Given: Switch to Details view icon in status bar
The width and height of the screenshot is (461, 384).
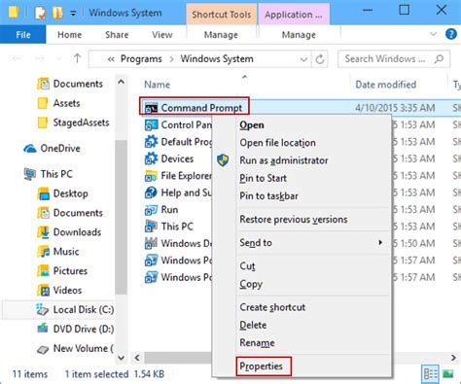Looking at the screenshot, I should pos(431,374).
